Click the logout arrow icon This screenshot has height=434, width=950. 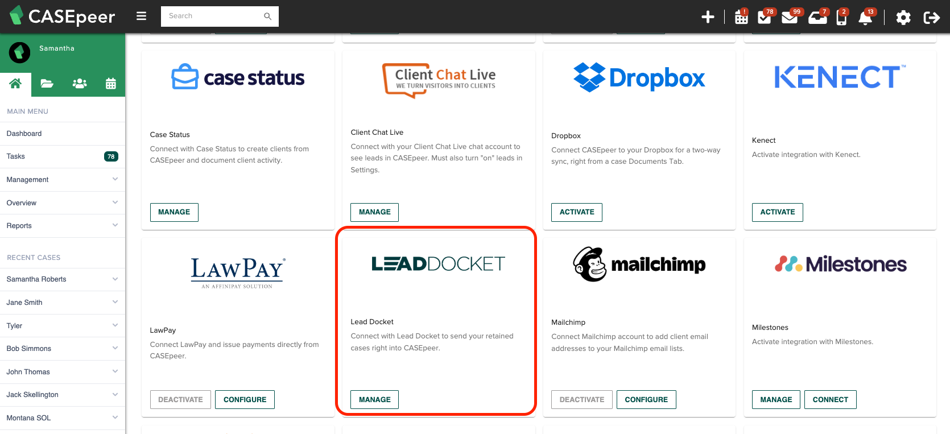[x=931, y=18]
